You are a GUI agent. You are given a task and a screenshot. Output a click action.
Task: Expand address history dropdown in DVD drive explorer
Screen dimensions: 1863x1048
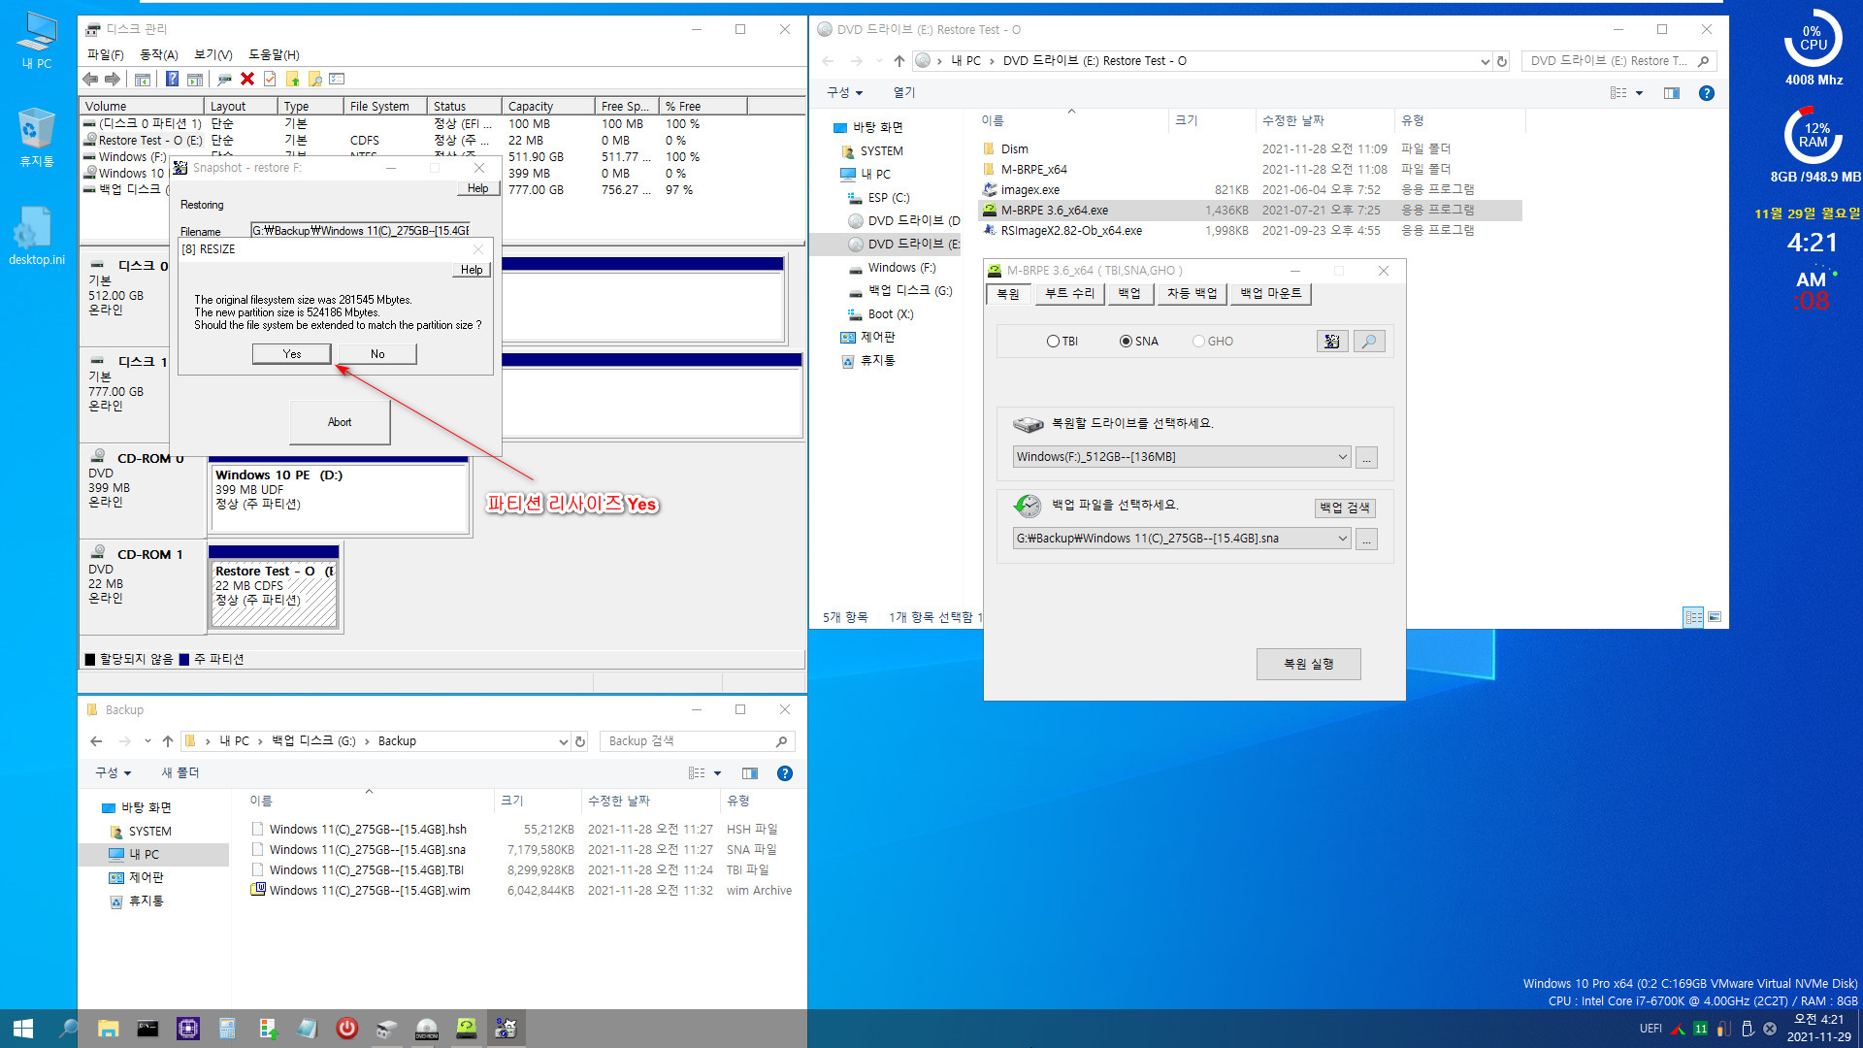click(x=1485, y=61)
